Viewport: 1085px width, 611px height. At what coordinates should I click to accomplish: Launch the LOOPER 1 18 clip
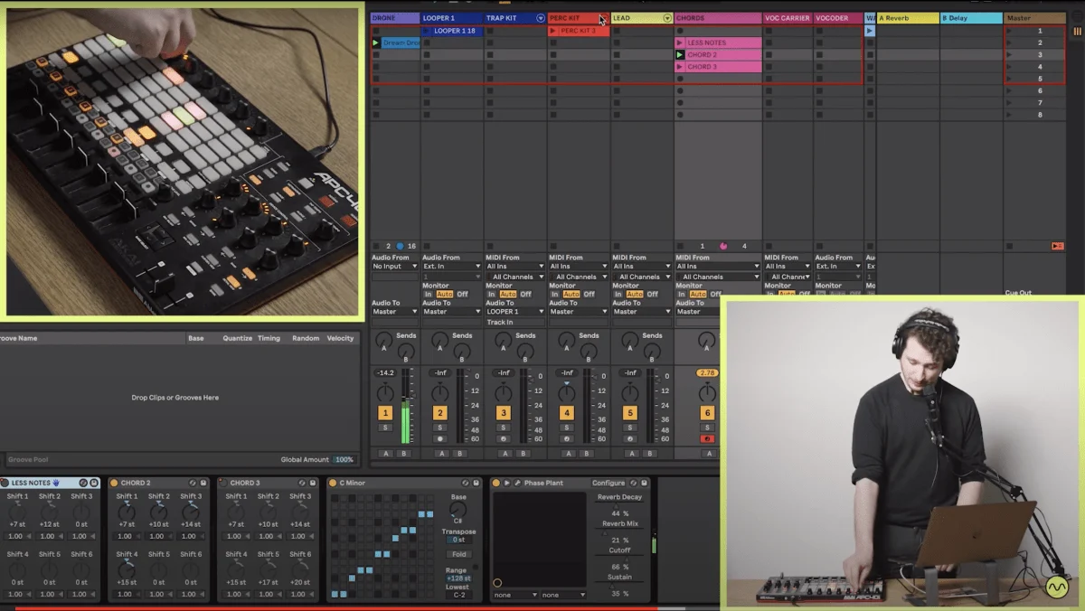click(427, 31)
